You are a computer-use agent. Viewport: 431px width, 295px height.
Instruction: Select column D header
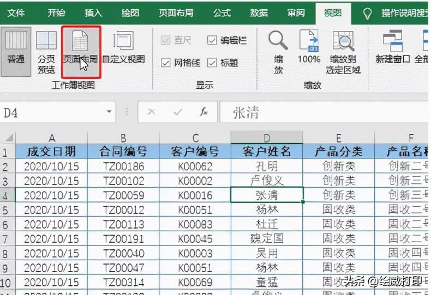click(266, 138)
